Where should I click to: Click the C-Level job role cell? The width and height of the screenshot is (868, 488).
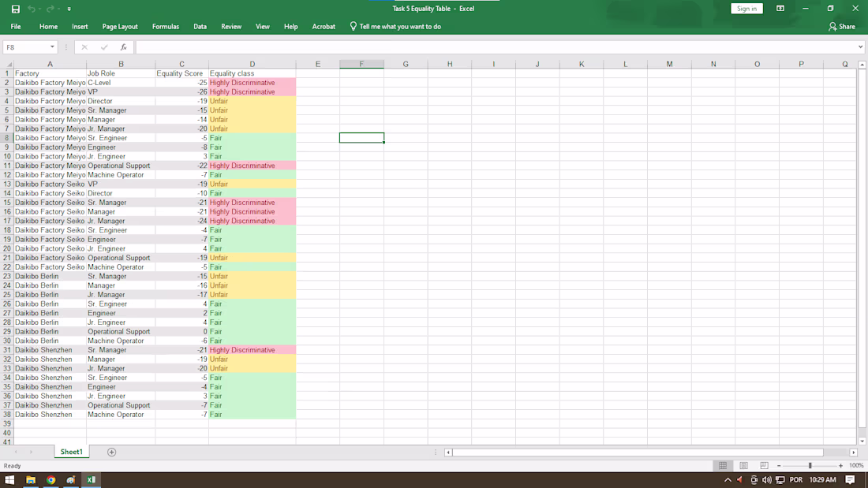click(121, 83)
